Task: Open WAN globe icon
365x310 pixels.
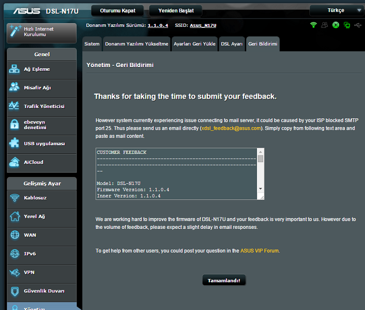Action: tap(15, 235)
